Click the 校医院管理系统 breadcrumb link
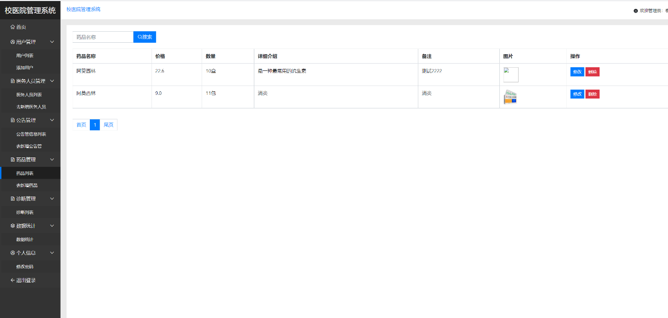Screen dimensions: 668x318 pos(84,9)
